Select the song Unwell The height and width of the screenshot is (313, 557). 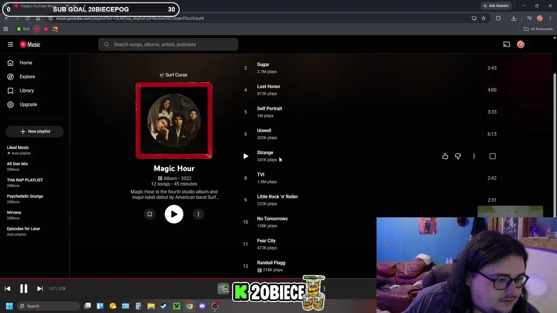[264, 130]
